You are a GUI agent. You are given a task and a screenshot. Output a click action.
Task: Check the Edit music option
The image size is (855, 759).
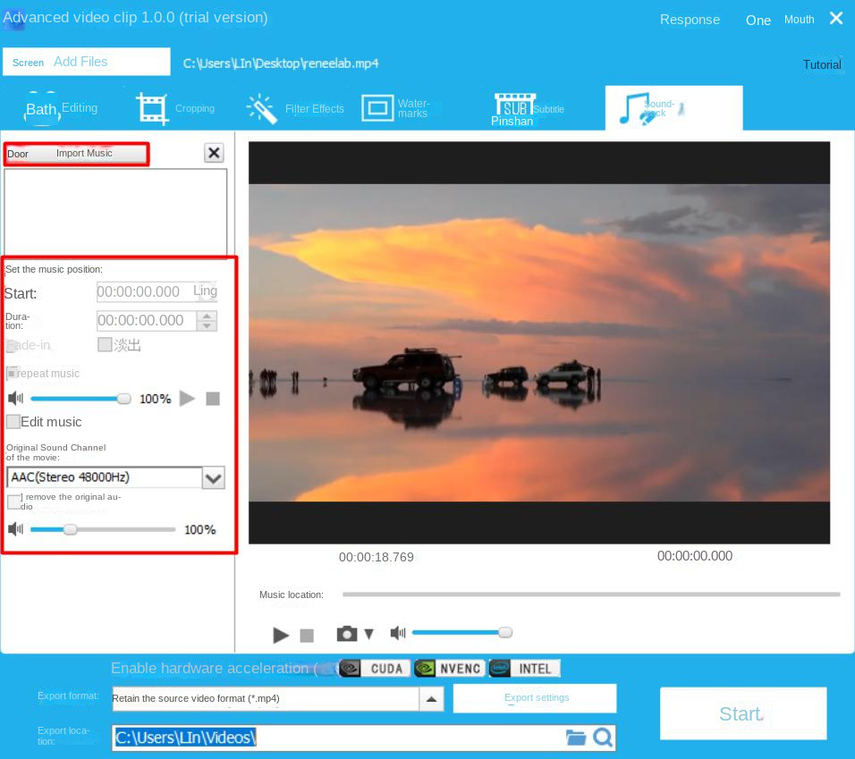(x=13, y=421)
